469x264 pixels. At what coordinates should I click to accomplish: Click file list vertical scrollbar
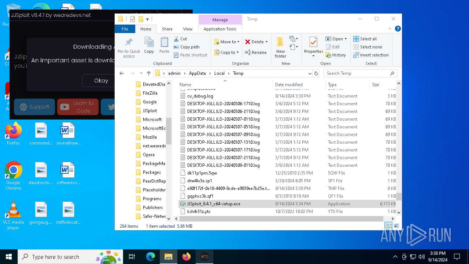click(399, 197)
